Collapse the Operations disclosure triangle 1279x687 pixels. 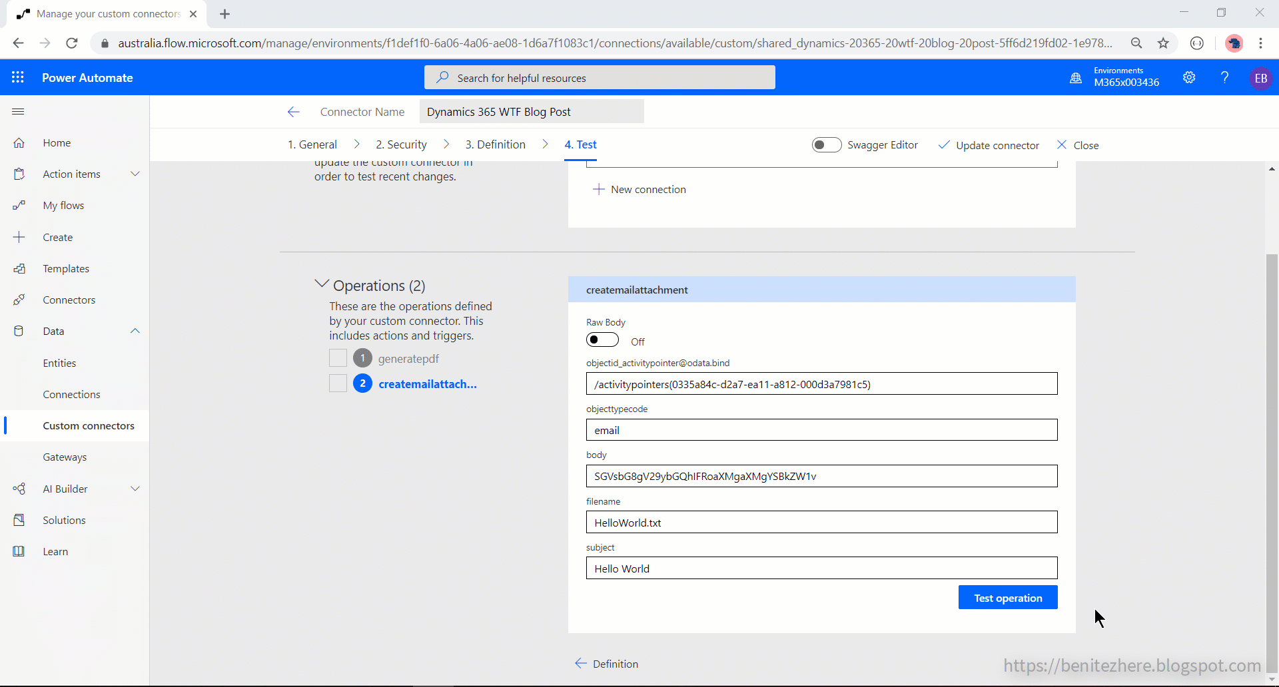[322, 284]
